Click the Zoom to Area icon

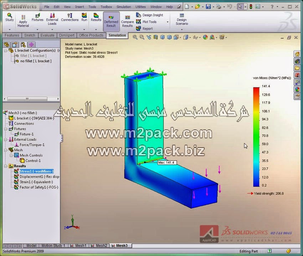(142, 37)
